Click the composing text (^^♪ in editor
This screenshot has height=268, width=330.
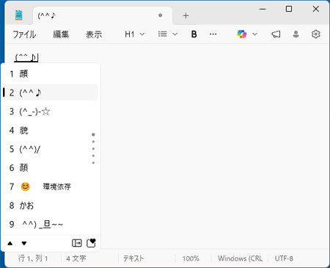pyautogui.click(x=26, y=57)
